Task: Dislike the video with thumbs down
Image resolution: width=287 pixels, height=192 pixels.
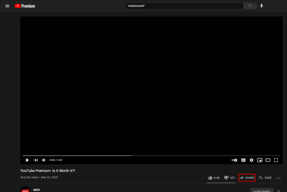Action: pos(230,178)
